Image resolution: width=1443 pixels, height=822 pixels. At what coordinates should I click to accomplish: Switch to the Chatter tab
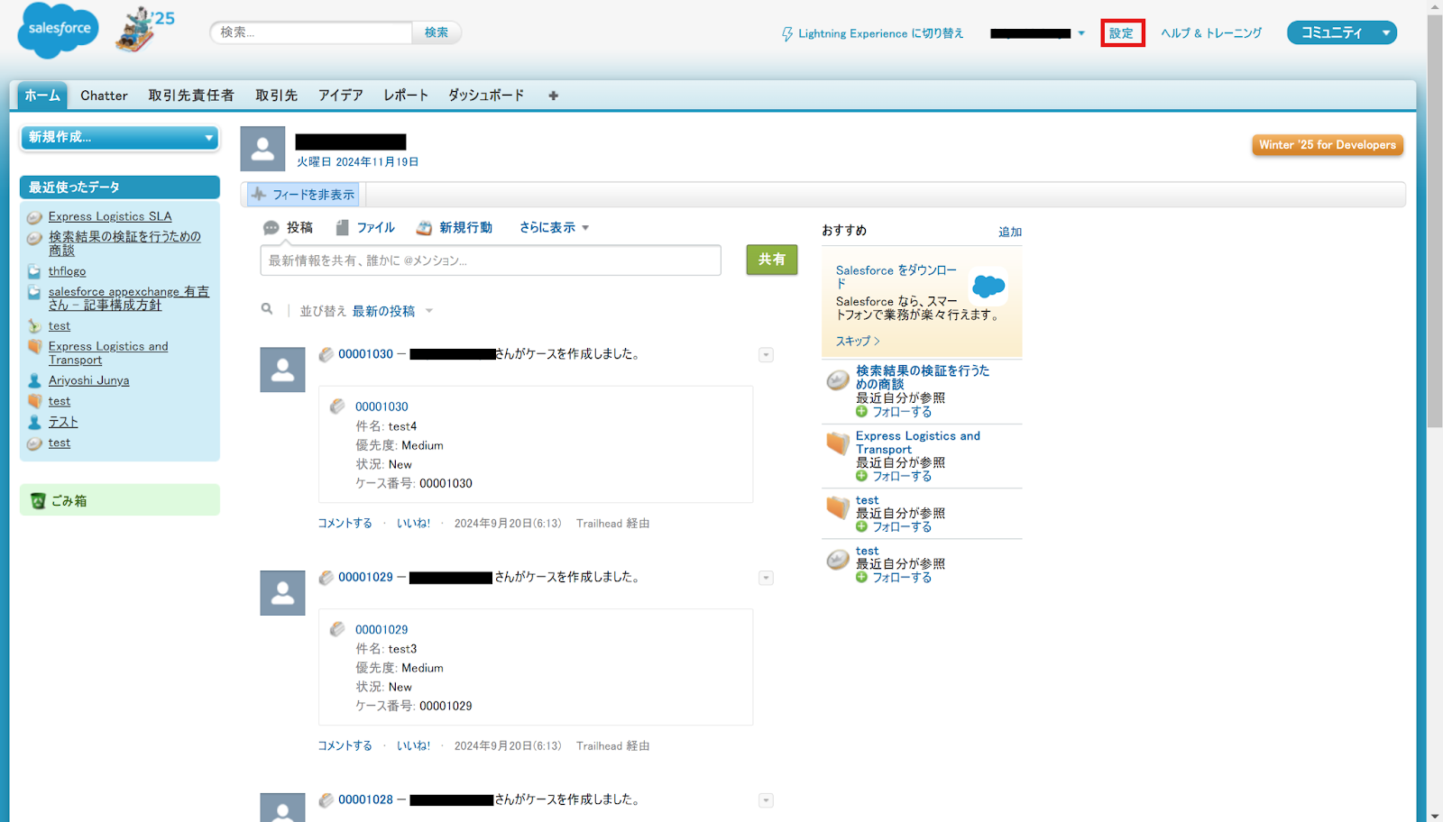(103, 95)
